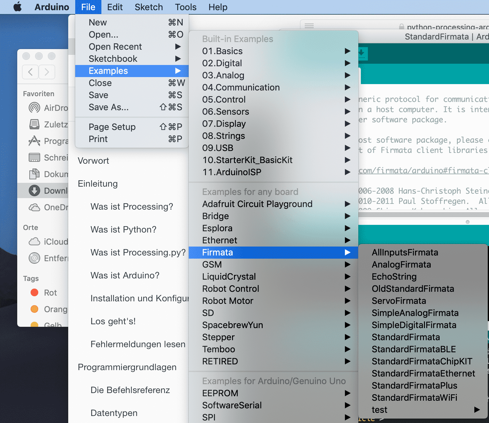Click the Entfernte disc icon in Finder

pos(34,258)
